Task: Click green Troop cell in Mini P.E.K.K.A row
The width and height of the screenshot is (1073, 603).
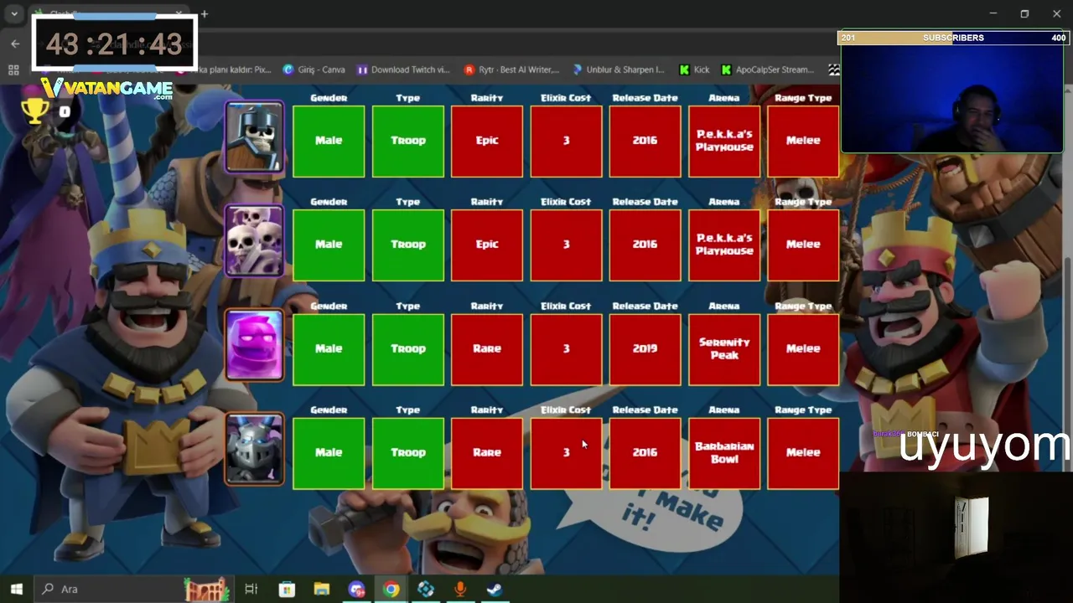Action: (x=408, y=452)
